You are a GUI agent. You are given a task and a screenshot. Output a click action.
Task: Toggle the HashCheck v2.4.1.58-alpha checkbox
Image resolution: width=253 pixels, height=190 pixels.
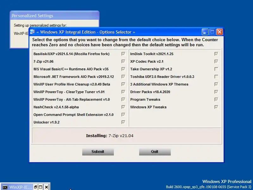[123, 107]
